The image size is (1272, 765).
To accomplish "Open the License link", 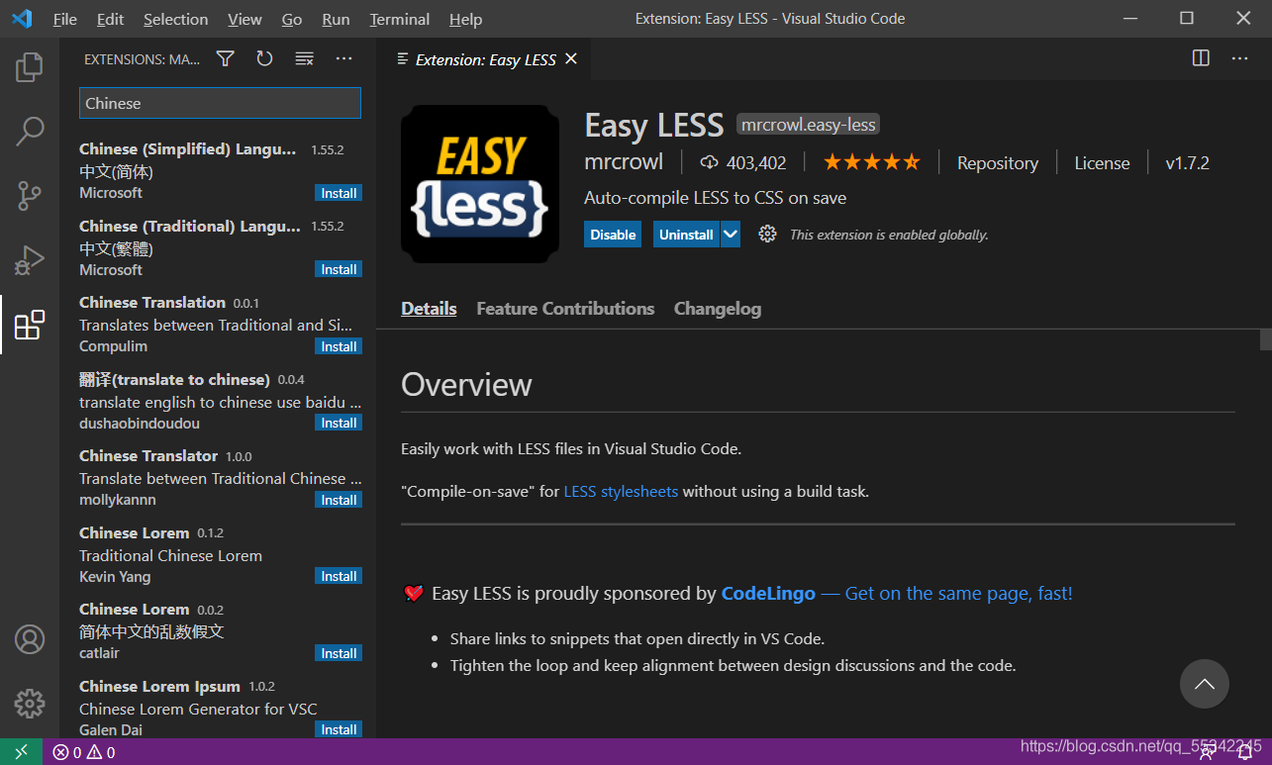I will point(1102,163).
